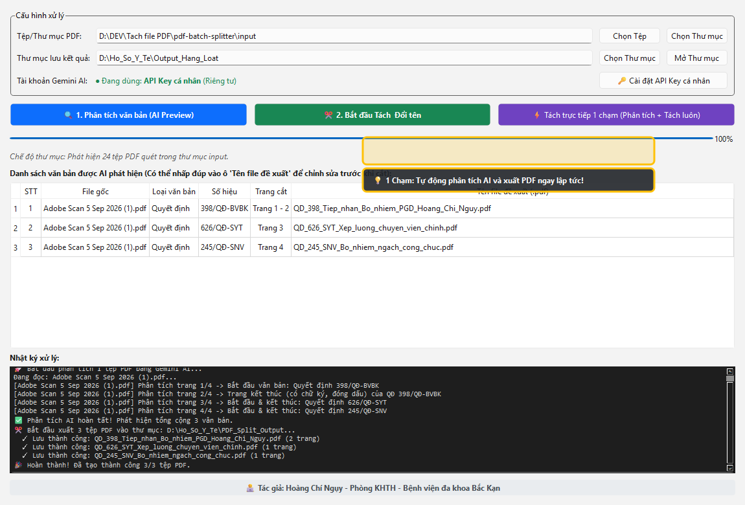Click the lightbulb icon in the 1 Chạm tooltip
This screenshot has height=505, width=745.
[378, 181]
